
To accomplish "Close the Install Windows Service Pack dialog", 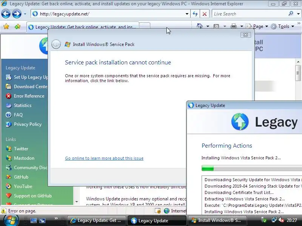I will point(246,35).
